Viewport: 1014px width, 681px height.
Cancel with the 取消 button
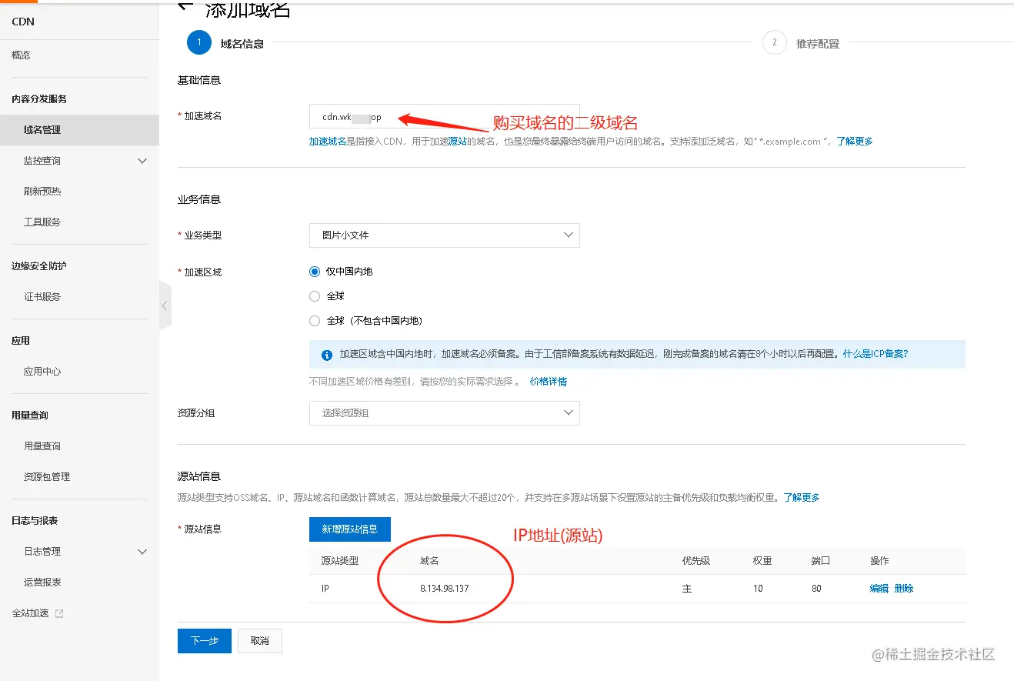click(260, 641)
